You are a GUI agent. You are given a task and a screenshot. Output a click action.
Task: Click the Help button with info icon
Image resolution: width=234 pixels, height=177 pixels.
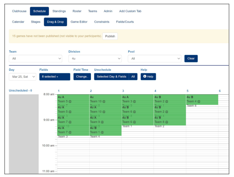pyautogui.click(x=148, y=76)
